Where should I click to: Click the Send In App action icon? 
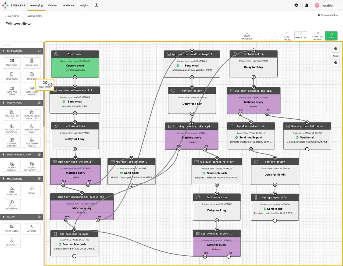tap(32, 62)
